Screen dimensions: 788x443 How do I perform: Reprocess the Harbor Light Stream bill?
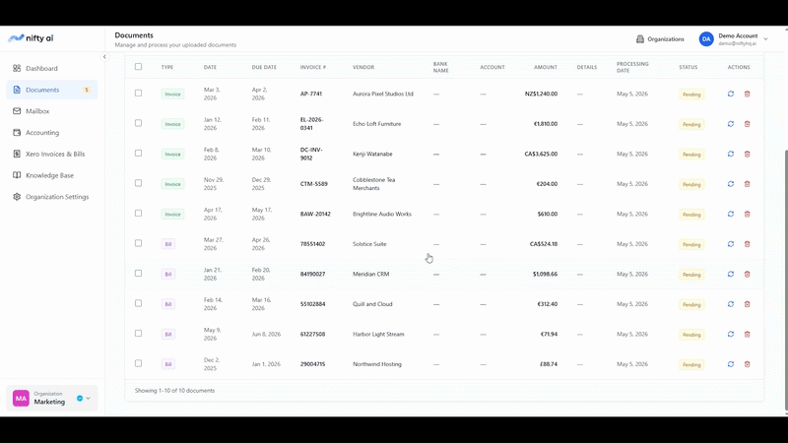(x=731, y=334)
